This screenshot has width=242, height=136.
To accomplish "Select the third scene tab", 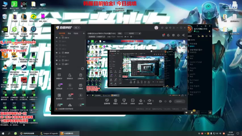I will (x=76, y=33).
